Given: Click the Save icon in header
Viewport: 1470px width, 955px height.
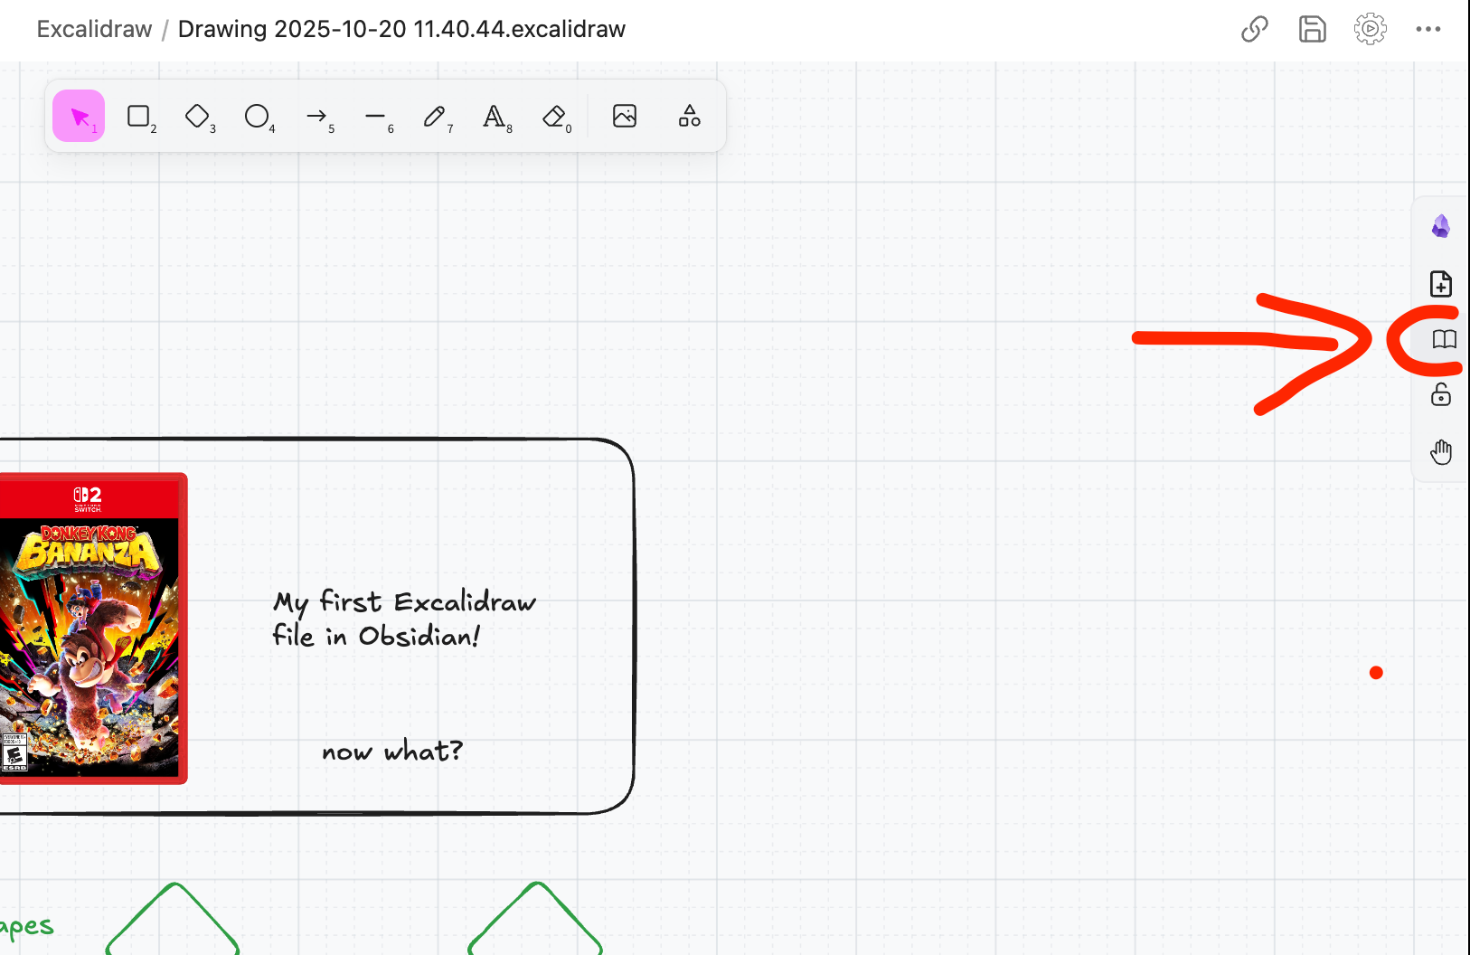Looking at the screenshot, I should coord(1313,29).
